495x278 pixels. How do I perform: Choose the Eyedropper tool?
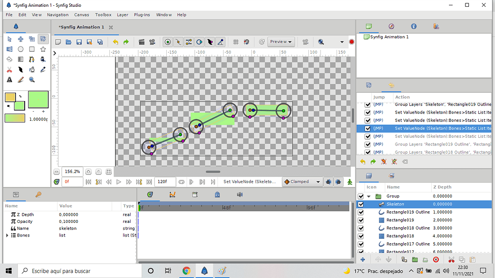43,70
